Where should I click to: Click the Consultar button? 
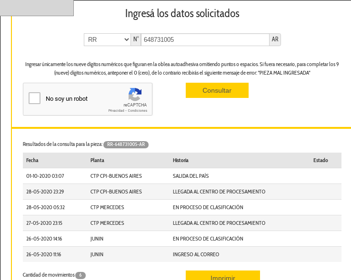(x=217, y=90)
